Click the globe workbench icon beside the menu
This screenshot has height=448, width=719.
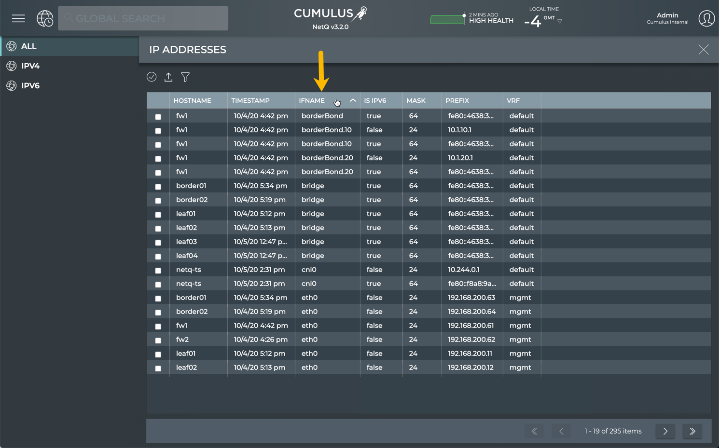click(x=45, y=18)
